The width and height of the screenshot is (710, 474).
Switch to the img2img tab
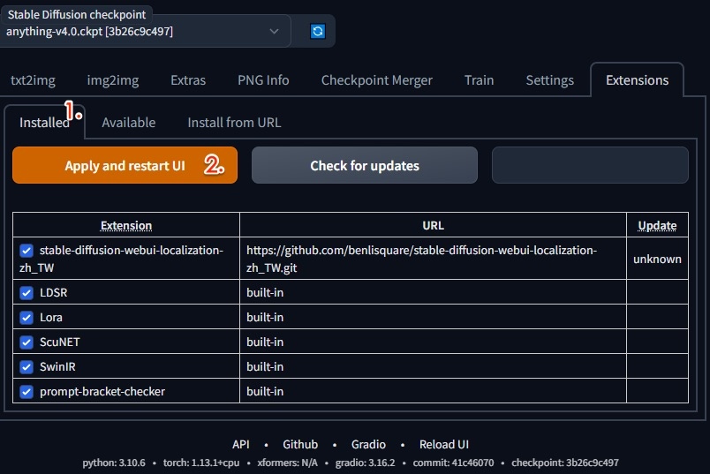(x=113, y=80)
